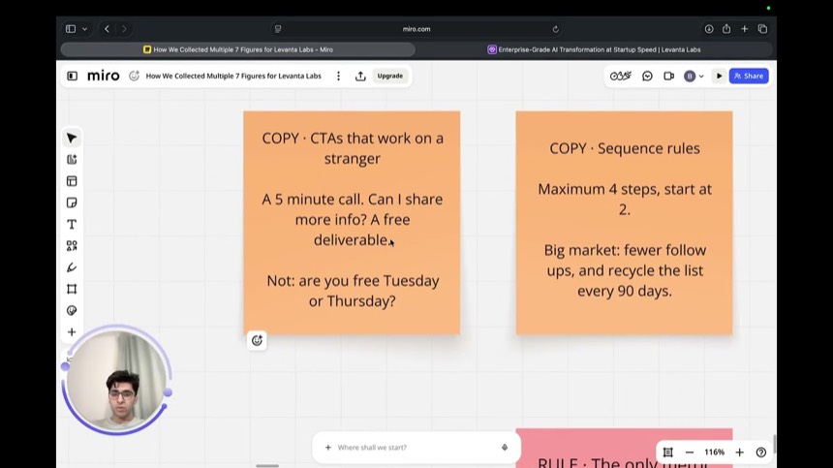The height and width of the screenshot is (468, 833).
Task: Open Safari downloads
Action: [709, 29]
